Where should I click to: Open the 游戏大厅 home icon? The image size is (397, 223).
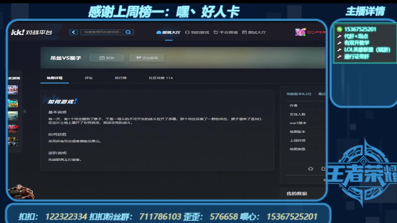click(x=158, y=32)
